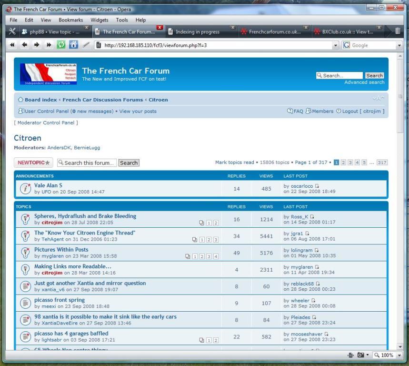Open page 4 of Pictures Within Posts
Viewport: 409px width, 366px height.
216,256
